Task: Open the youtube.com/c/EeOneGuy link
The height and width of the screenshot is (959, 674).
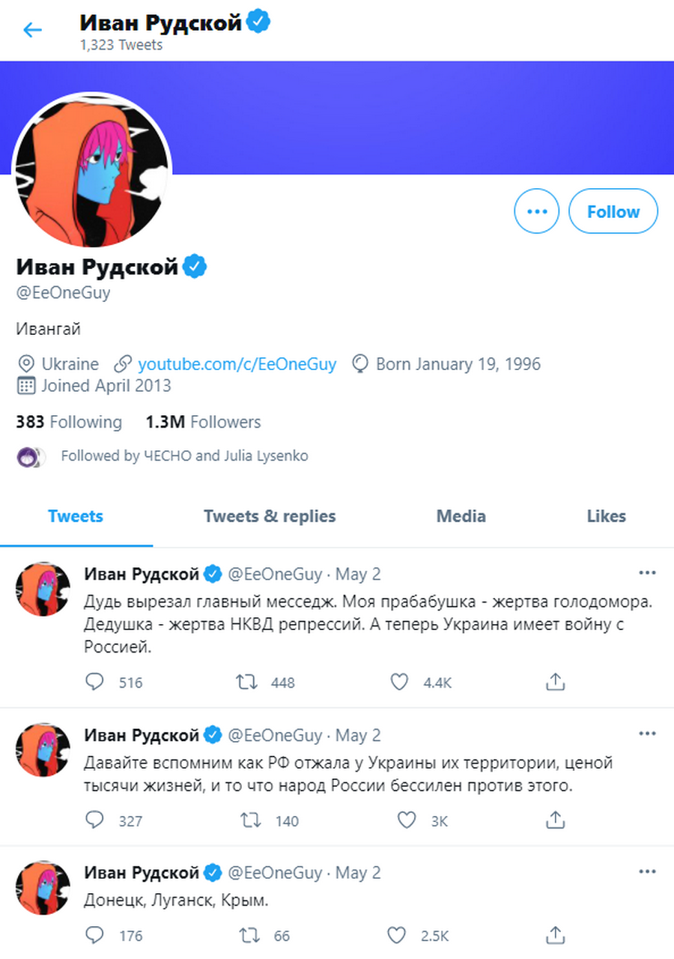Action: (x=237, y=364)
